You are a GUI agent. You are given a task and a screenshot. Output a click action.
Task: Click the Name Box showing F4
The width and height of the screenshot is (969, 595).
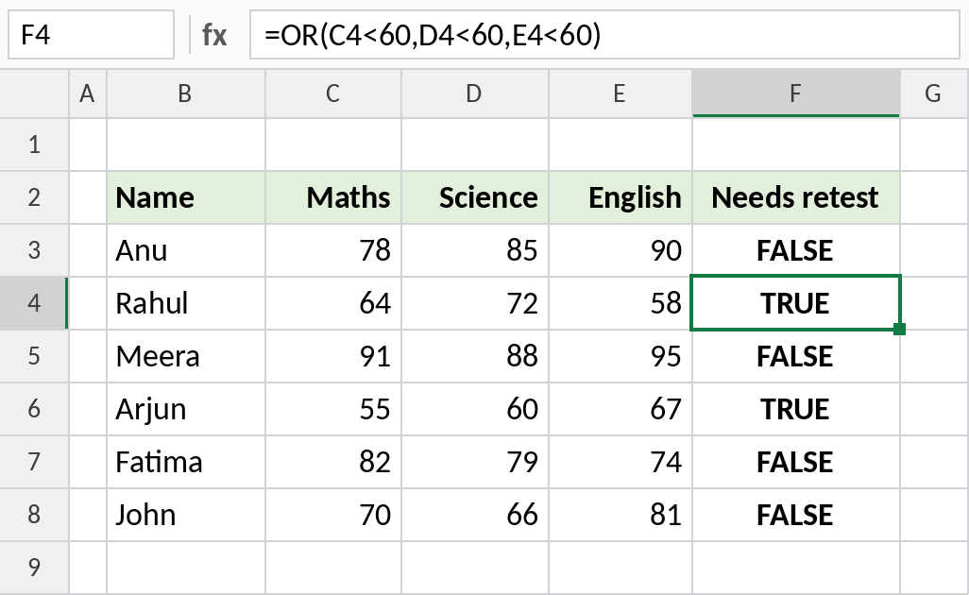pyautogui.click(x=91, y=35)
